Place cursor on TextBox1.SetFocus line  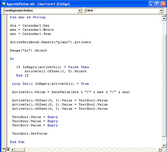29,134
